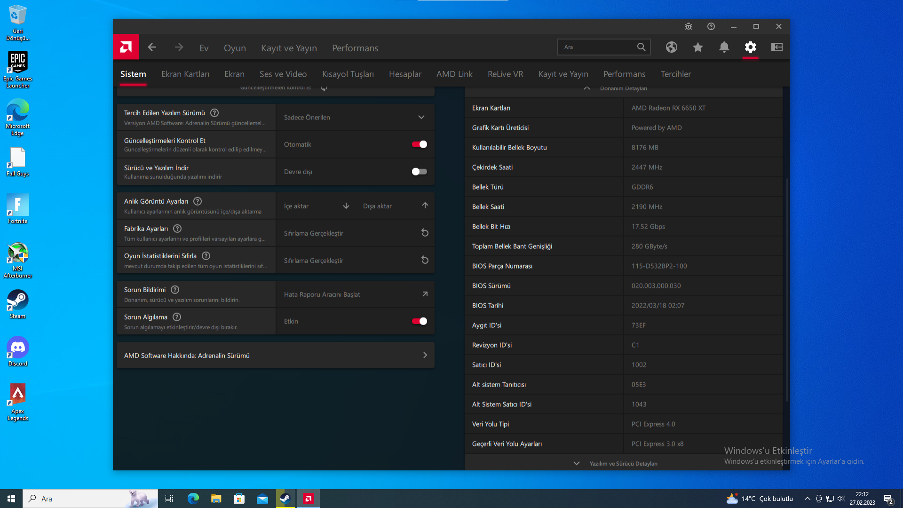Open favorites star icon
Viewport: 903px width, 508px height.
pyautogui.click(x=698, y=47)
